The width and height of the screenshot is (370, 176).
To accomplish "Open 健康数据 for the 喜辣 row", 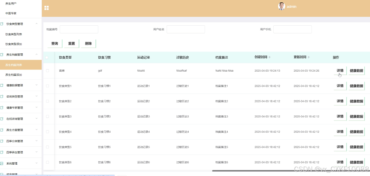I will (x=357, y=71).
